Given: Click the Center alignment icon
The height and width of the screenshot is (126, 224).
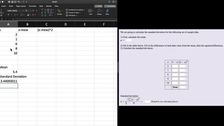Looking at the screenshot, I should (45, 13).
